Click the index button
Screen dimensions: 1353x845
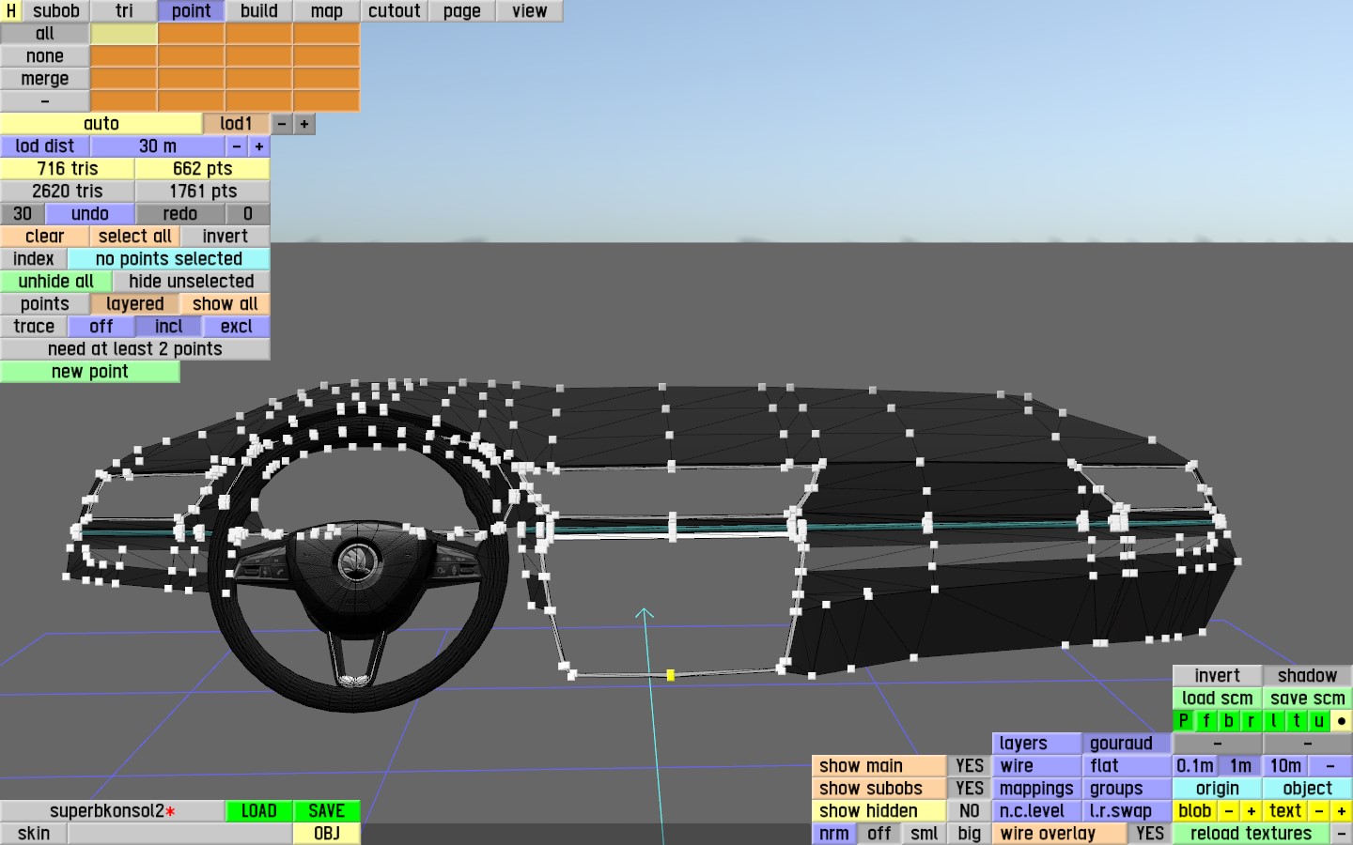(34, 259)
